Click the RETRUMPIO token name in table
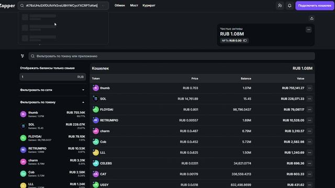 coord(109,120)
